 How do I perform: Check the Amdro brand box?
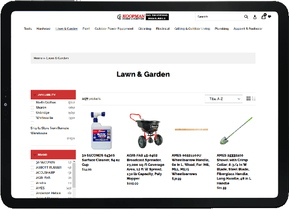(x=33, y=183)
